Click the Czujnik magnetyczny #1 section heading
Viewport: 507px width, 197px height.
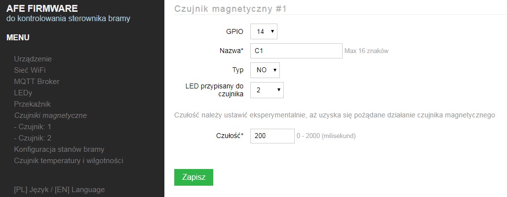pos(231,9)
